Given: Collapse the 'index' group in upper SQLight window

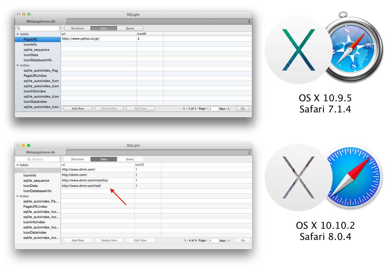Looking at the screenshot, I should point(18,65).
